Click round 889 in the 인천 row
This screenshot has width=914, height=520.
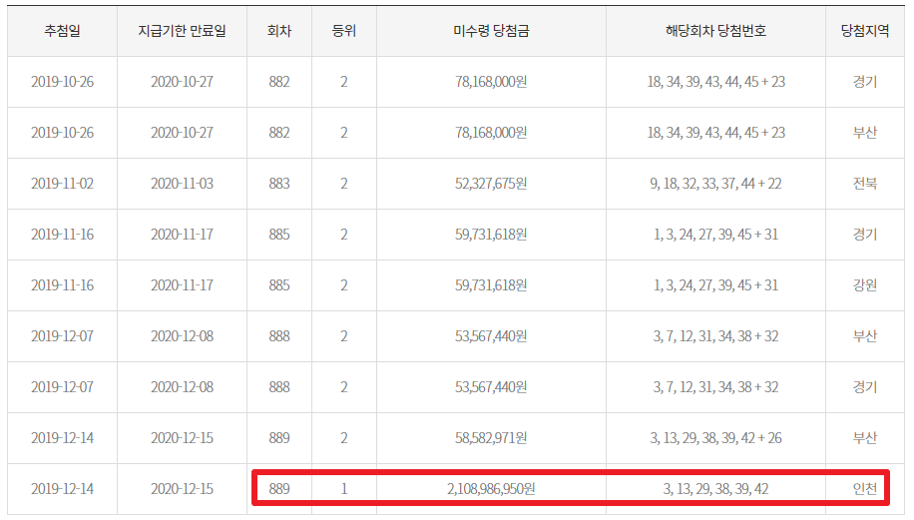pyautogui.click(x=279, y=489)
